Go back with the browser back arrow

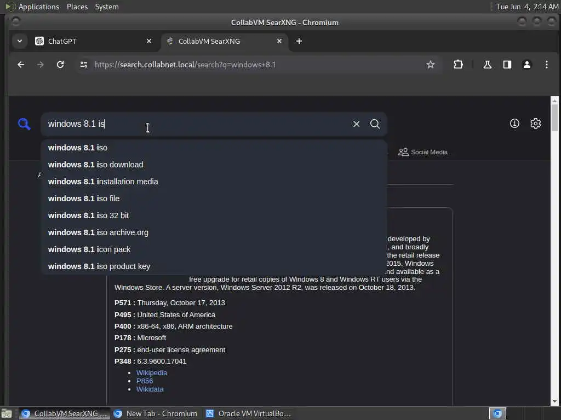21,65
